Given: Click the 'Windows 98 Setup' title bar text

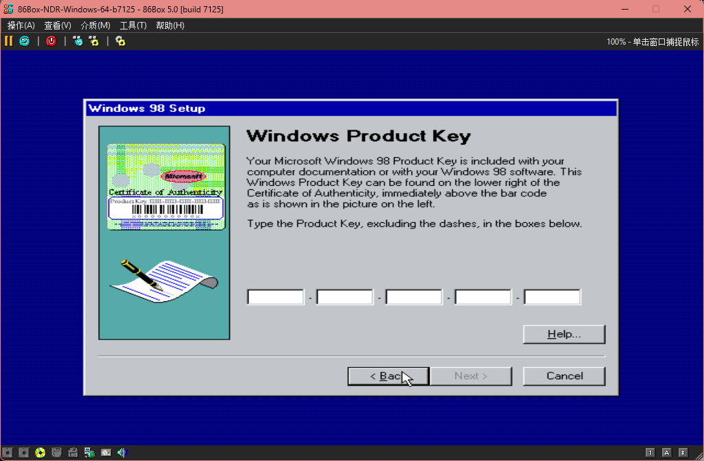Looking at the screenshot, I should click(x=147, y=108).
